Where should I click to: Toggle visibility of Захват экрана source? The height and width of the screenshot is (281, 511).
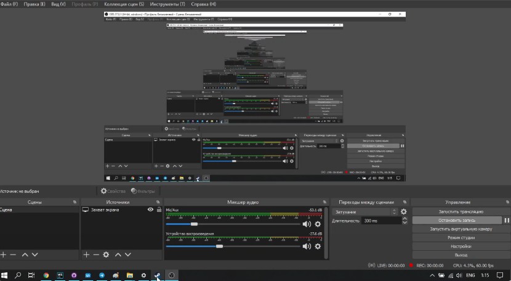pyautogui.click(x=150, y=210)
